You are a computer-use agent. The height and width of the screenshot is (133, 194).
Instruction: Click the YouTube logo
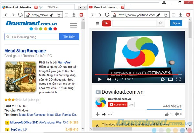[106, 23]
